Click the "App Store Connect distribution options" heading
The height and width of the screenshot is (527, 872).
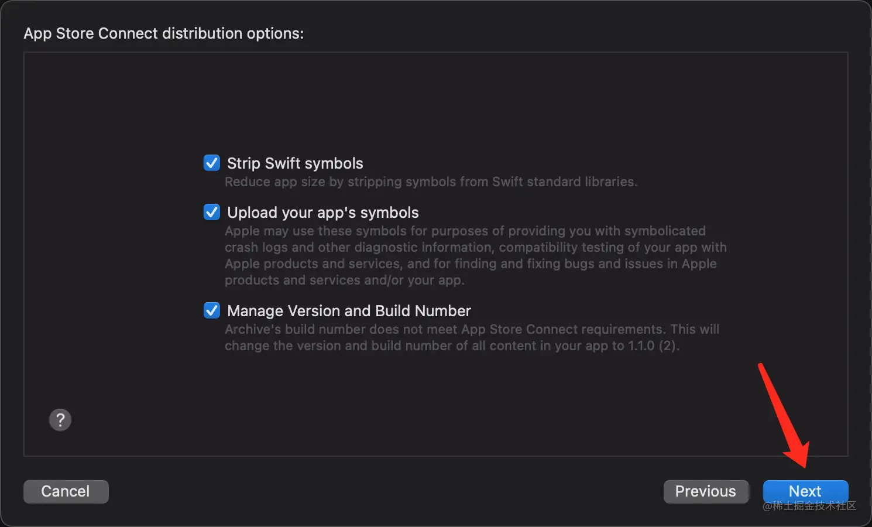(164, 33)
